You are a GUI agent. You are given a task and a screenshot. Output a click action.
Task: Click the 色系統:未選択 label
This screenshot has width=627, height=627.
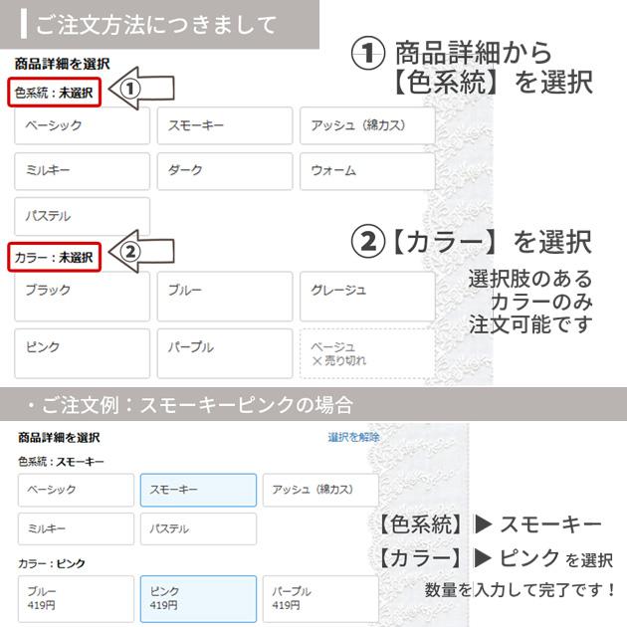tap(54, 93)
